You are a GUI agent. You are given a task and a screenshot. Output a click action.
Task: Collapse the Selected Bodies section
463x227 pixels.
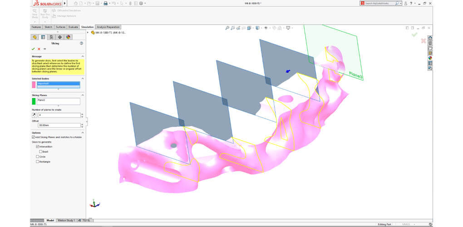82,78
